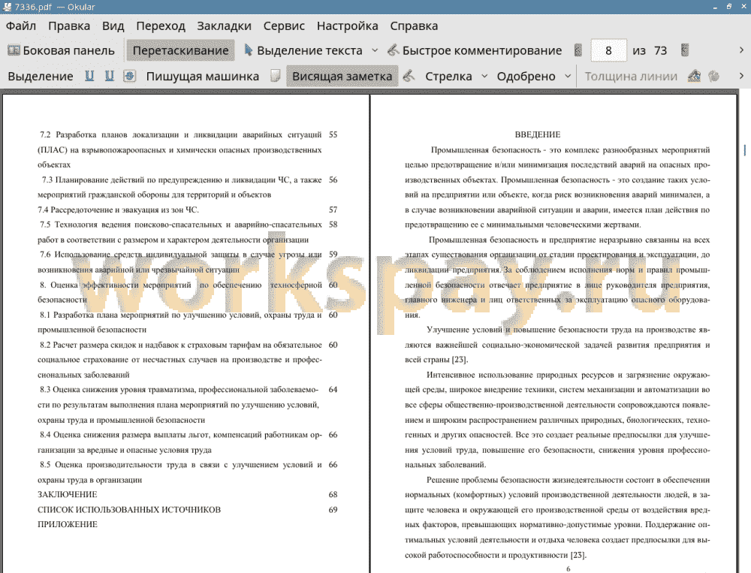Image resolution: width=751 pixels, height=573 pixels.
Task: Go to the previous page
Action: pos(578,50)
